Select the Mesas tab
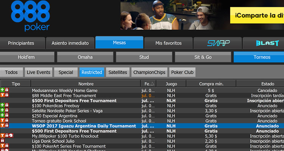The height and width of the screenshot is (151, 284). click(x=119, y=42)
